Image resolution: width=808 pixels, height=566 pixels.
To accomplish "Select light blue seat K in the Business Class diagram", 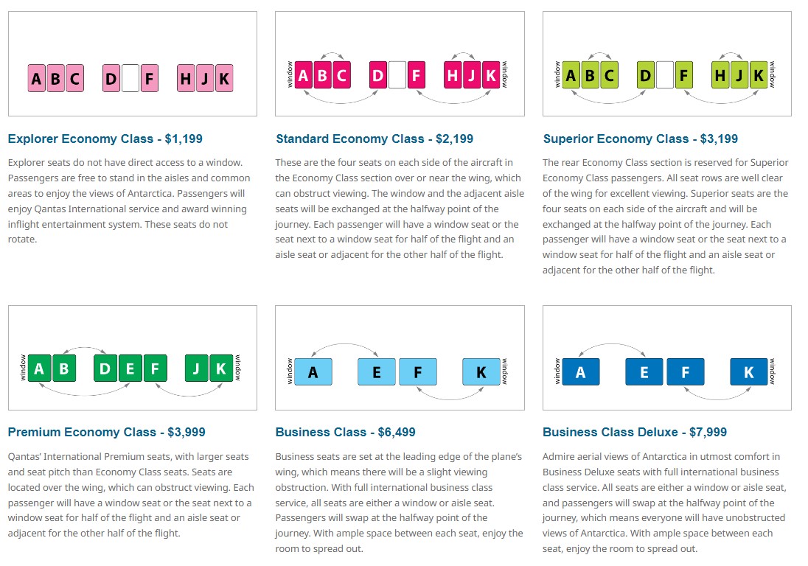I will [481, 372].
